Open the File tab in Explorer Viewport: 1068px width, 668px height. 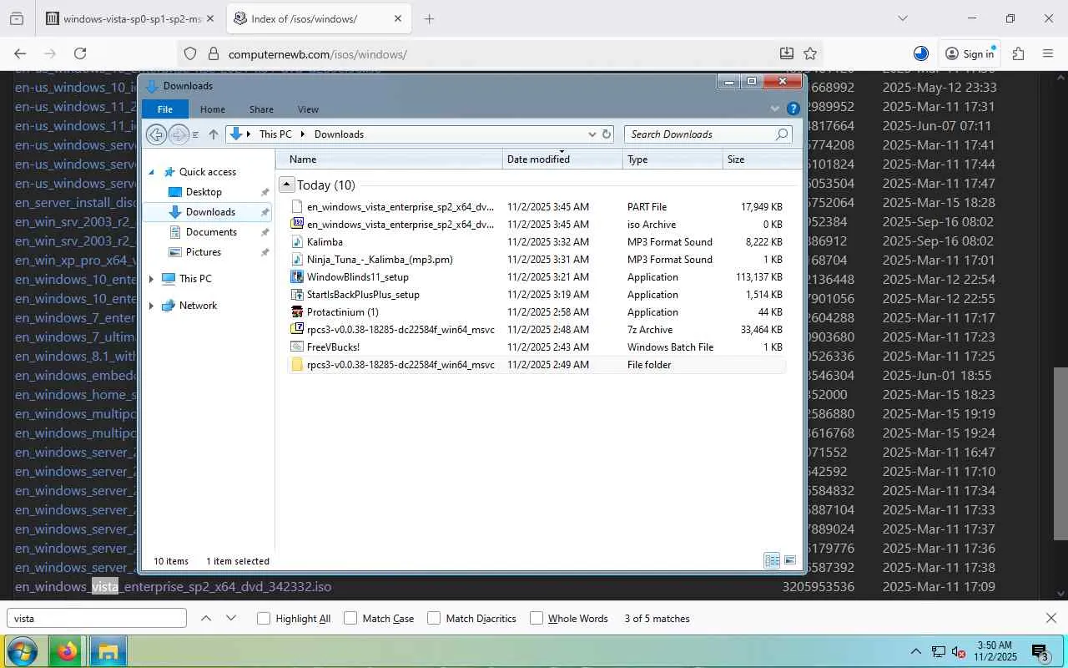165,109
